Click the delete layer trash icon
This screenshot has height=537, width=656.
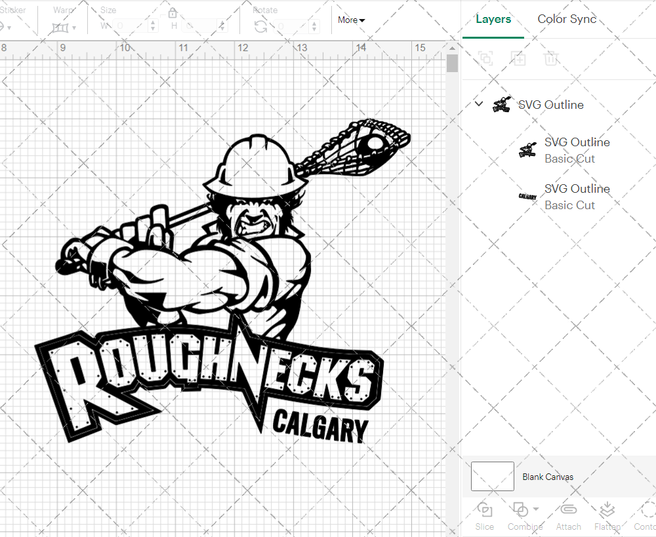coord(552,58)
